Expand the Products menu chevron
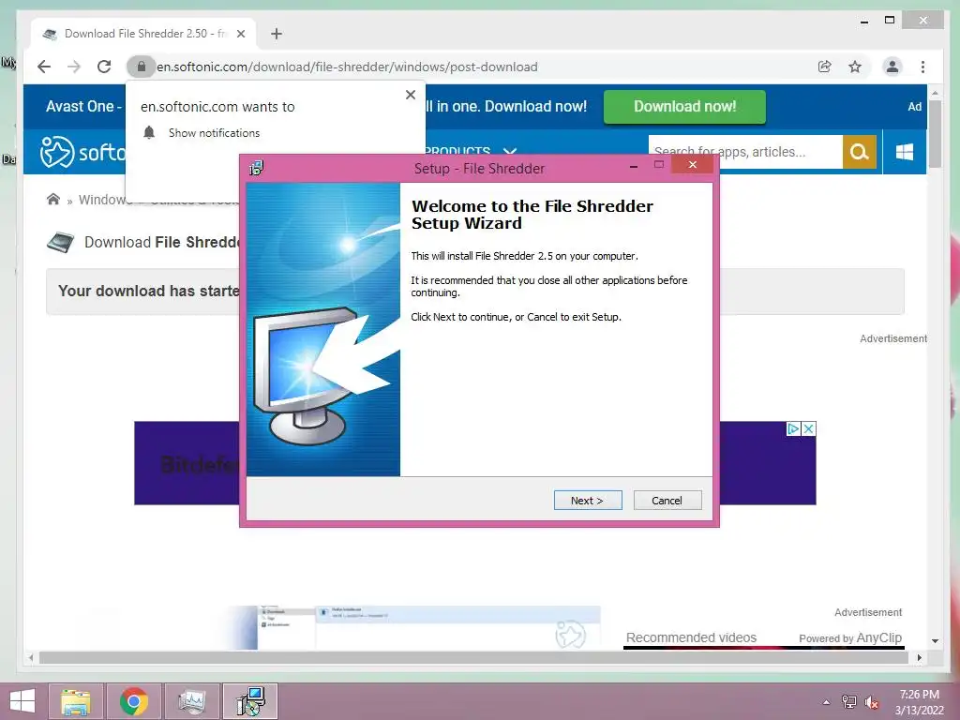Image resolution: width=960 pixels, height=720 pixels. 510,151
